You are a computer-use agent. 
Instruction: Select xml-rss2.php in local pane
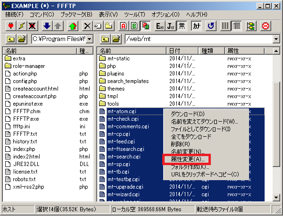tap(28, 187)
